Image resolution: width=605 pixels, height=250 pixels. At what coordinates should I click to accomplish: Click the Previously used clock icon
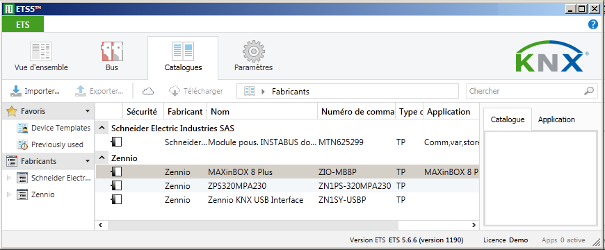click(x=22, y=145)
